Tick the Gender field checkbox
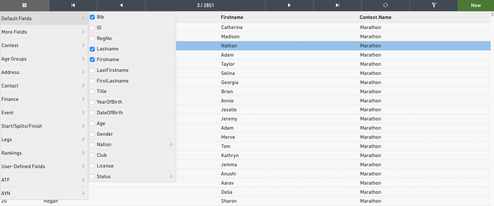The width and height of the screenshot is (494, 206). tap(92, 134)
